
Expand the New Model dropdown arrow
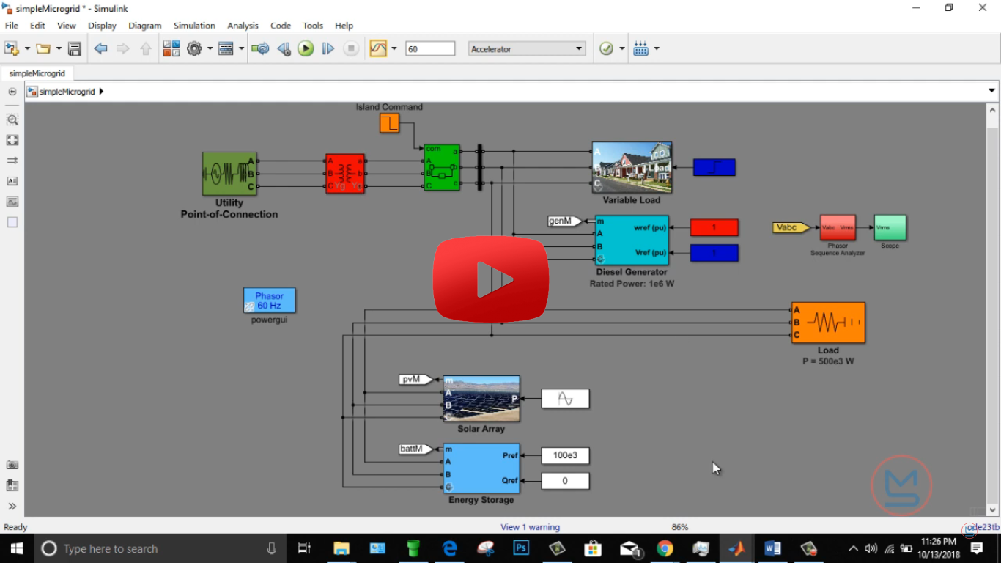point(27,48)
